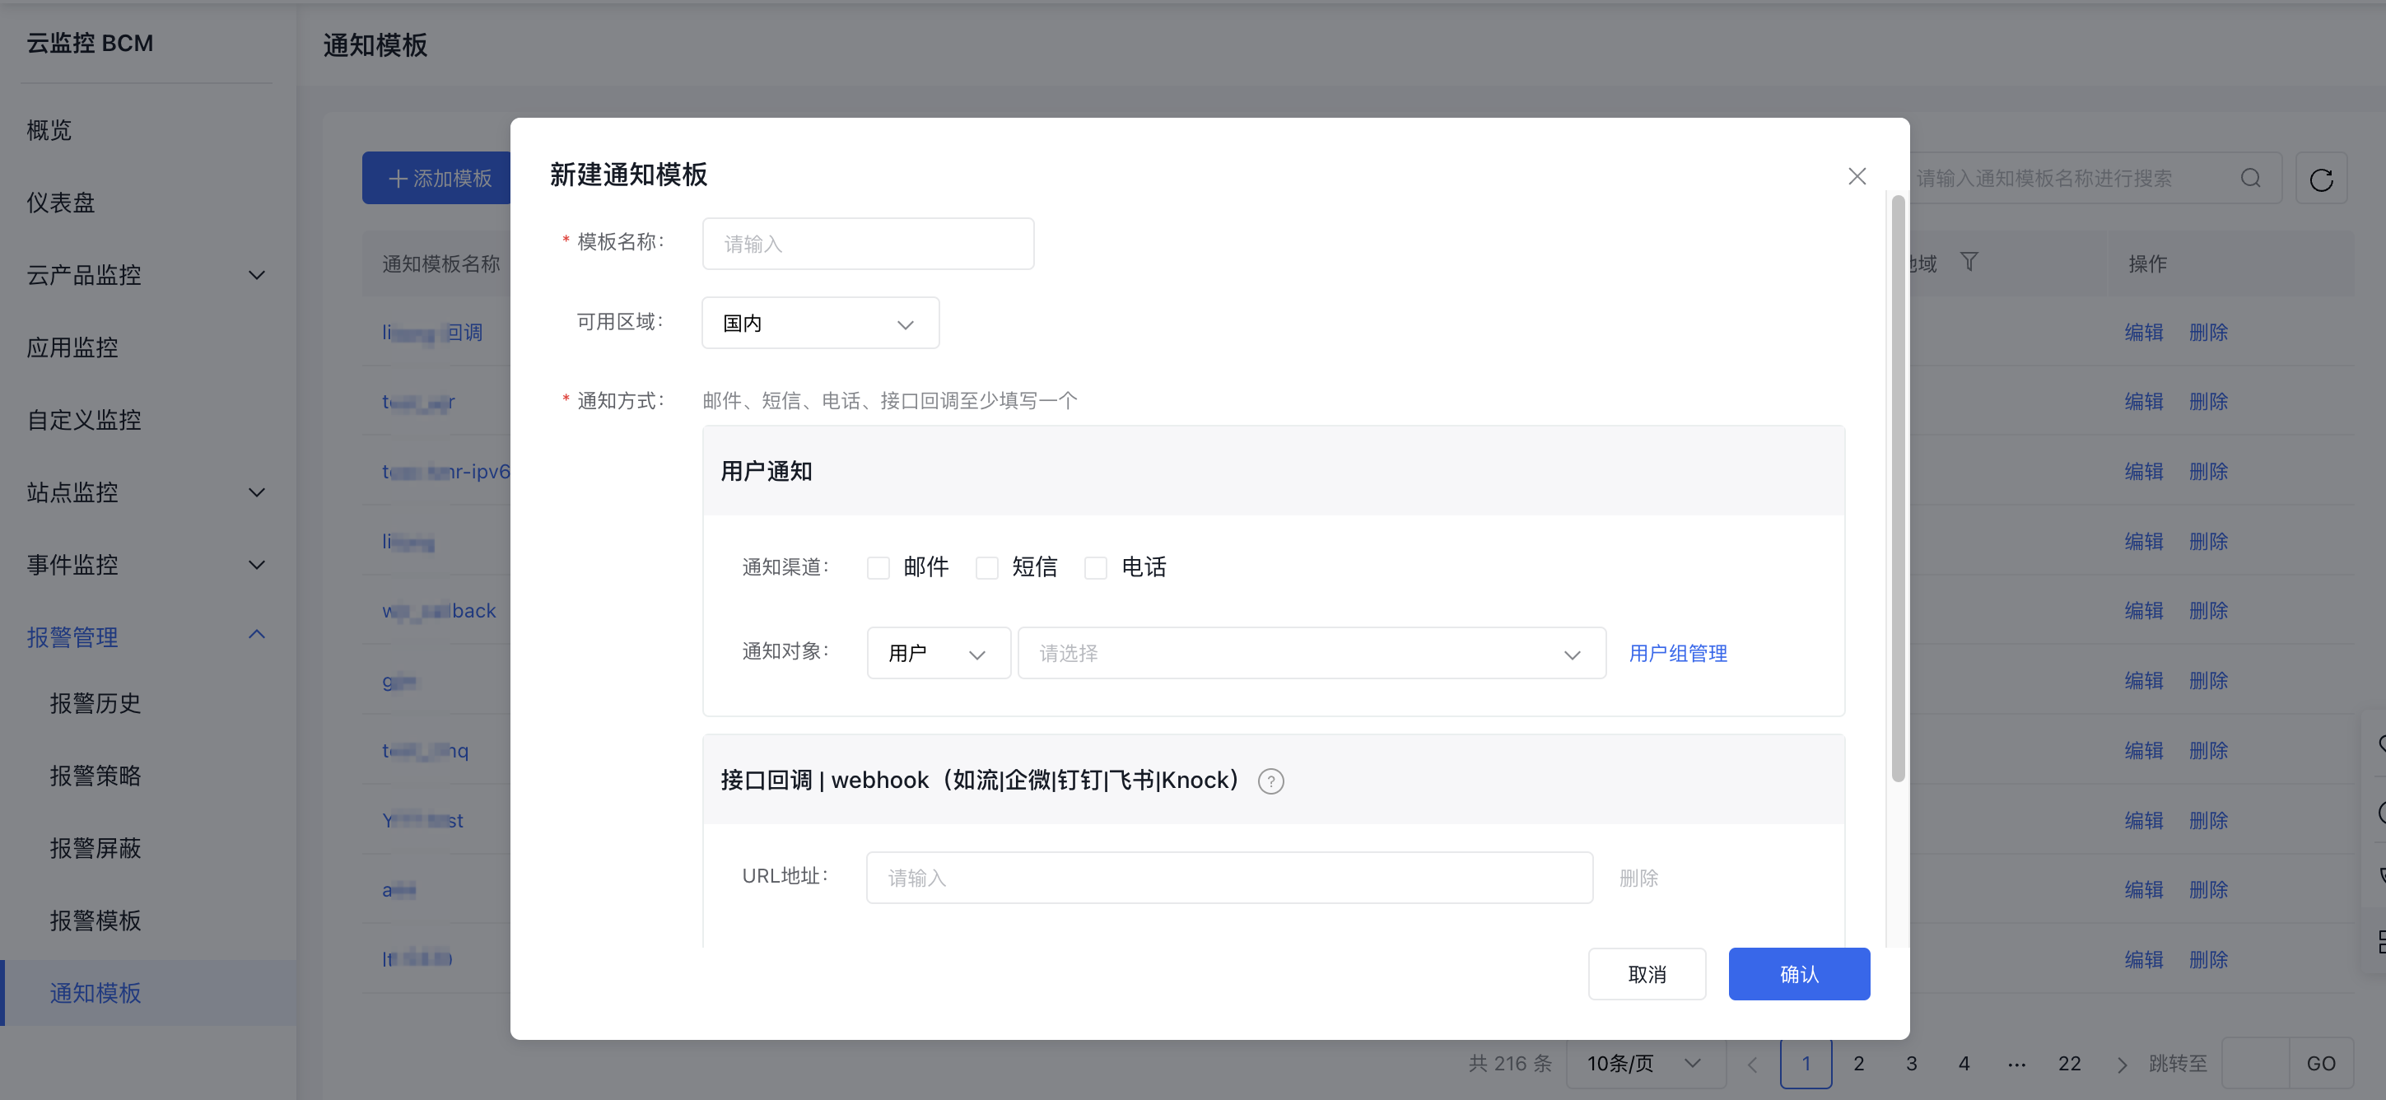Go to next page arrow

(x=2121, y=1064)
